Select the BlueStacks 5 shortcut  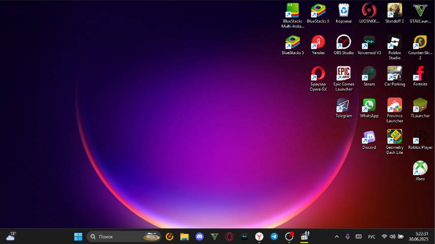click(293, 45)
